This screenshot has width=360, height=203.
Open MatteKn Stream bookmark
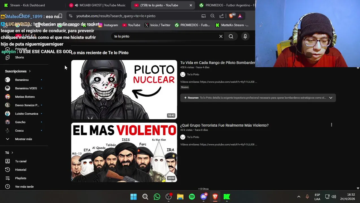(232, 25)
